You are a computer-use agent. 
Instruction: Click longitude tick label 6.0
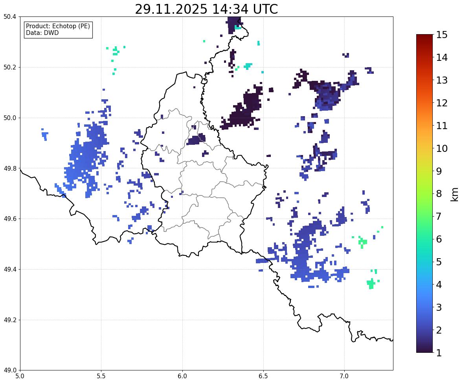182,376
